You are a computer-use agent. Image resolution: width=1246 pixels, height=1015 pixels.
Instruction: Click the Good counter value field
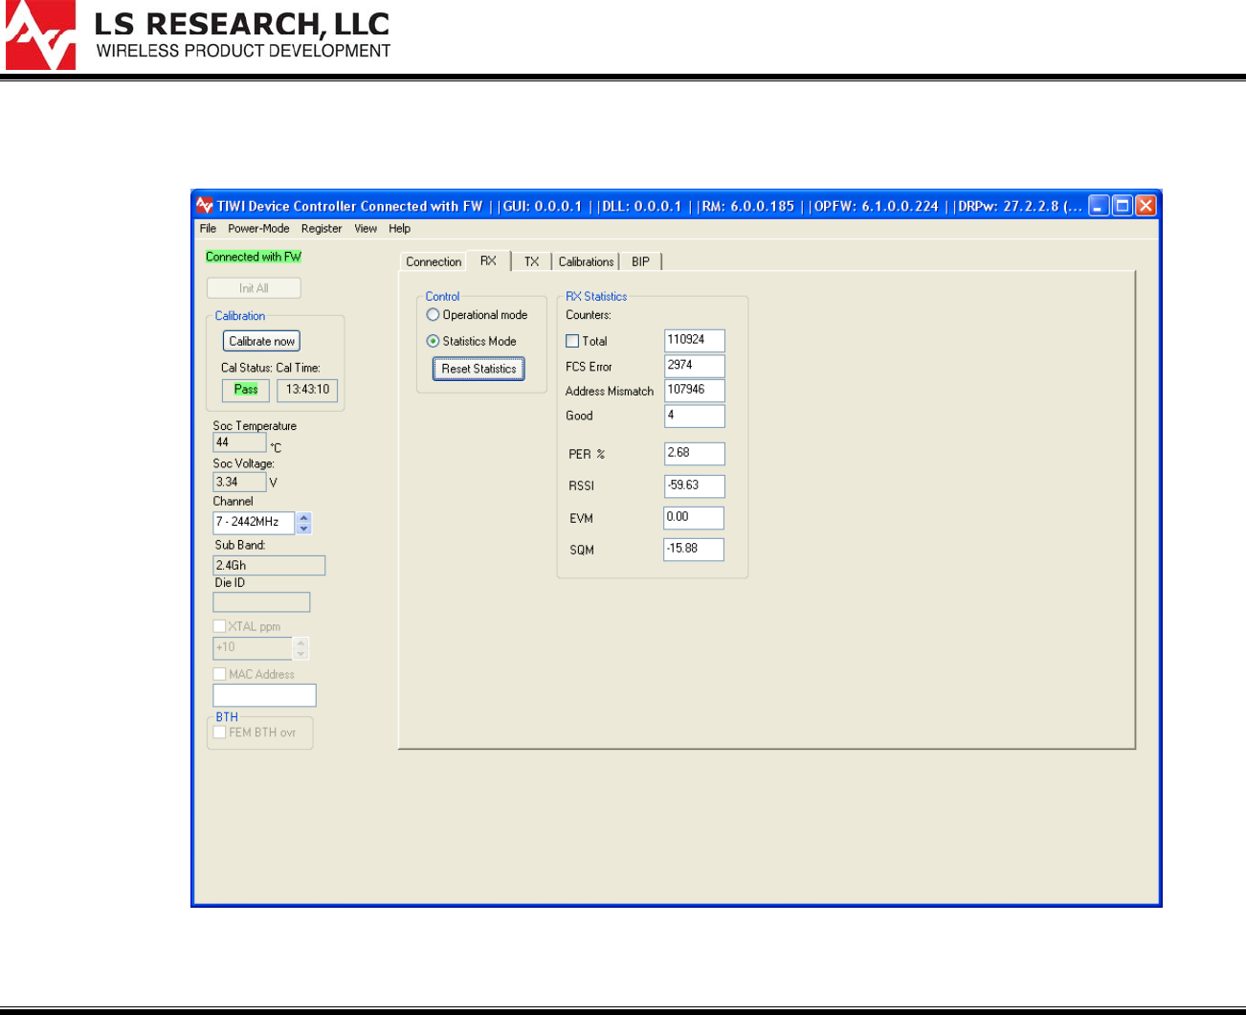[695, 416]
